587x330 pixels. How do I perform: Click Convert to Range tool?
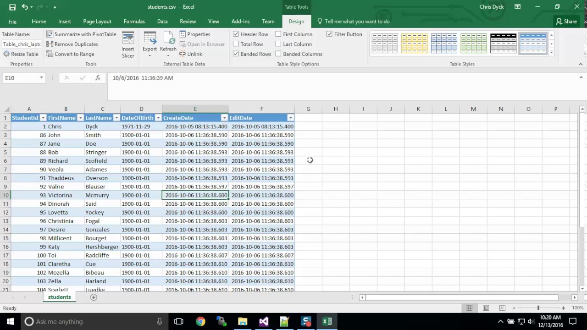(x=70, y=54)
